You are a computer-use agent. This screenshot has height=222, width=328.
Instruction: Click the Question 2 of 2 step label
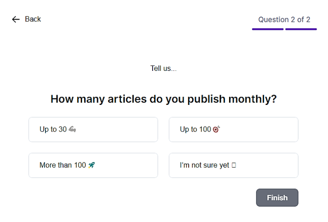[284, 20]
